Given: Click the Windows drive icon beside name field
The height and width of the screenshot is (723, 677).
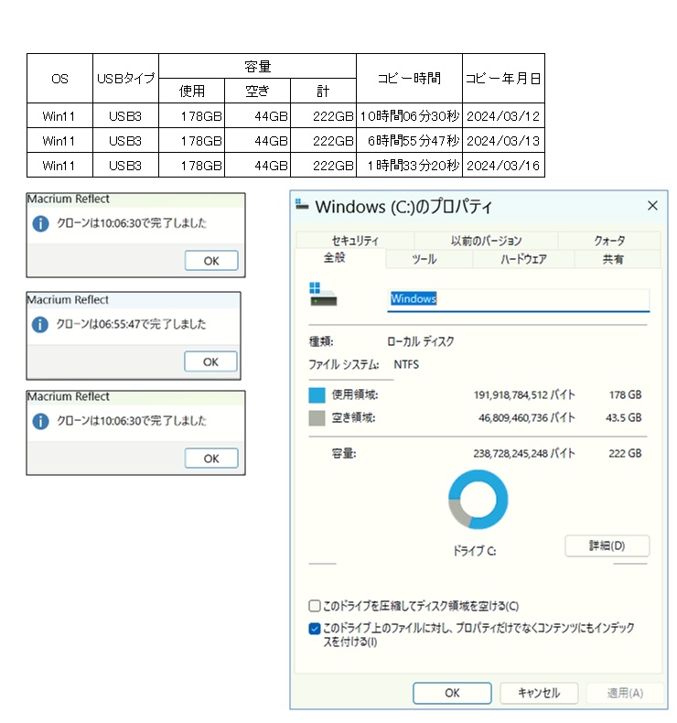Looking at the screenshot, I should (323, 294).
